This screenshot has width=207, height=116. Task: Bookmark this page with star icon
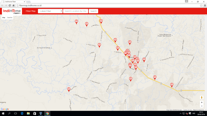[x=201, y=6]
